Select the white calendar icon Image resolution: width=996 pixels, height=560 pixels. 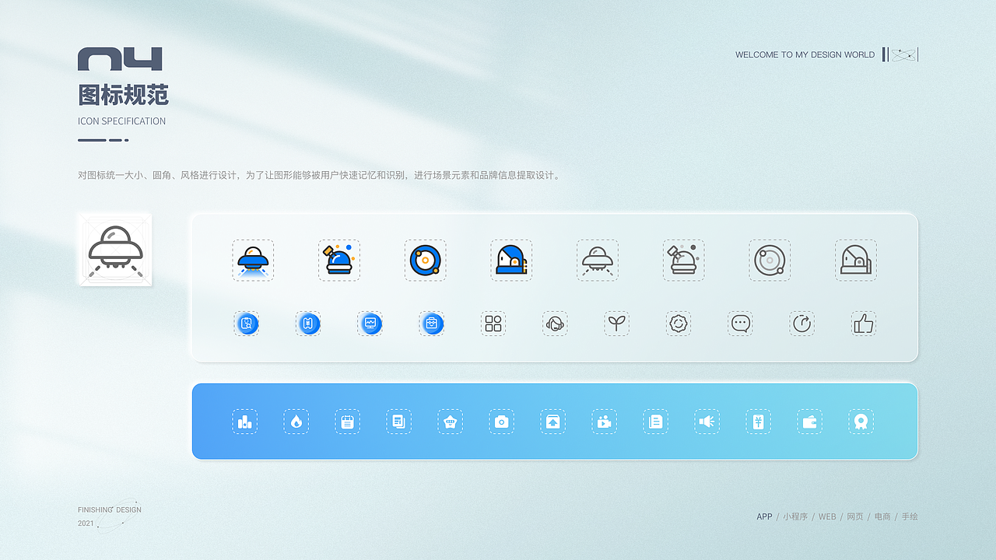[x=348, y=422]
